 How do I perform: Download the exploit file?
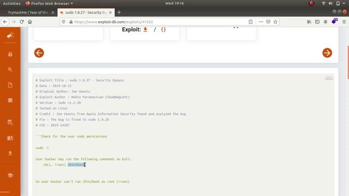(146, 29)
